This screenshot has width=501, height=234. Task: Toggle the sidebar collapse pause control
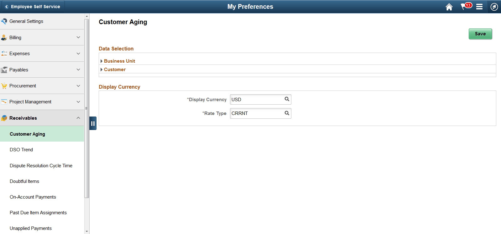tap(93, 123)
